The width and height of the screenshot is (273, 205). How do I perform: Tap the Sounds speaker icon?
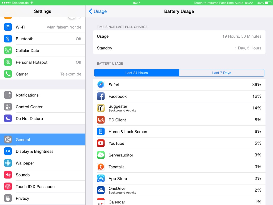pos(8,175)
